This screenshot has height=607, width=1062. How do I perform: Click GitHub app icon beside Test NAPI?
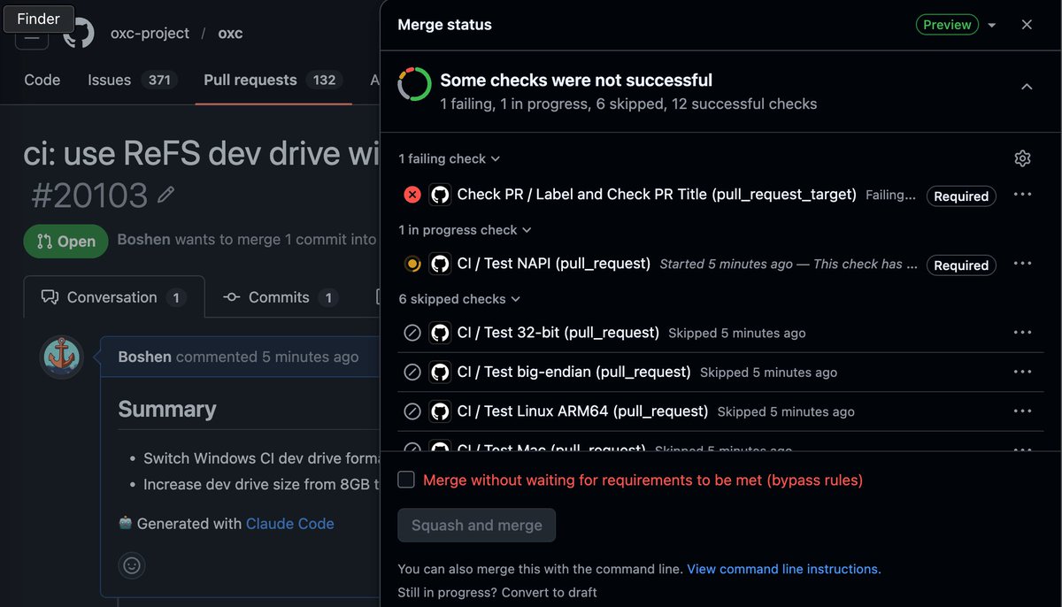coord(440,264)
